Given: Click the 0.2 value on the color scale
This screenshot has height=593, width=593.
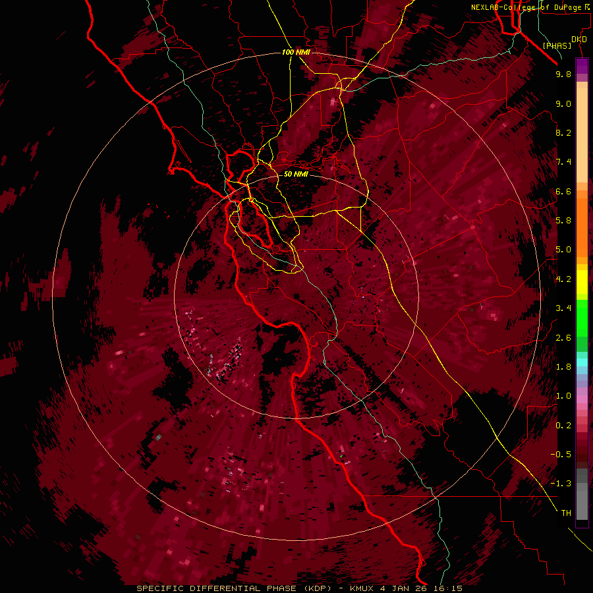Looking at the screenshot, I should pos(563,426).
